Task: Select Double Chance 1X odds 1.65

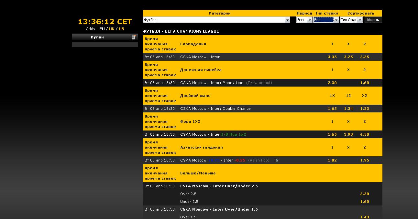Action: click(x=332, y=109)
